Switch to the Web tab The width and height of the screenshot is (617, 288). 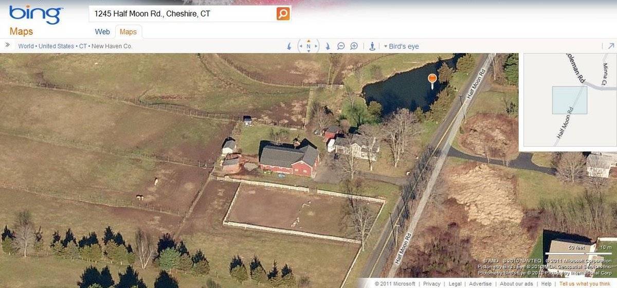tap(102, 32)
